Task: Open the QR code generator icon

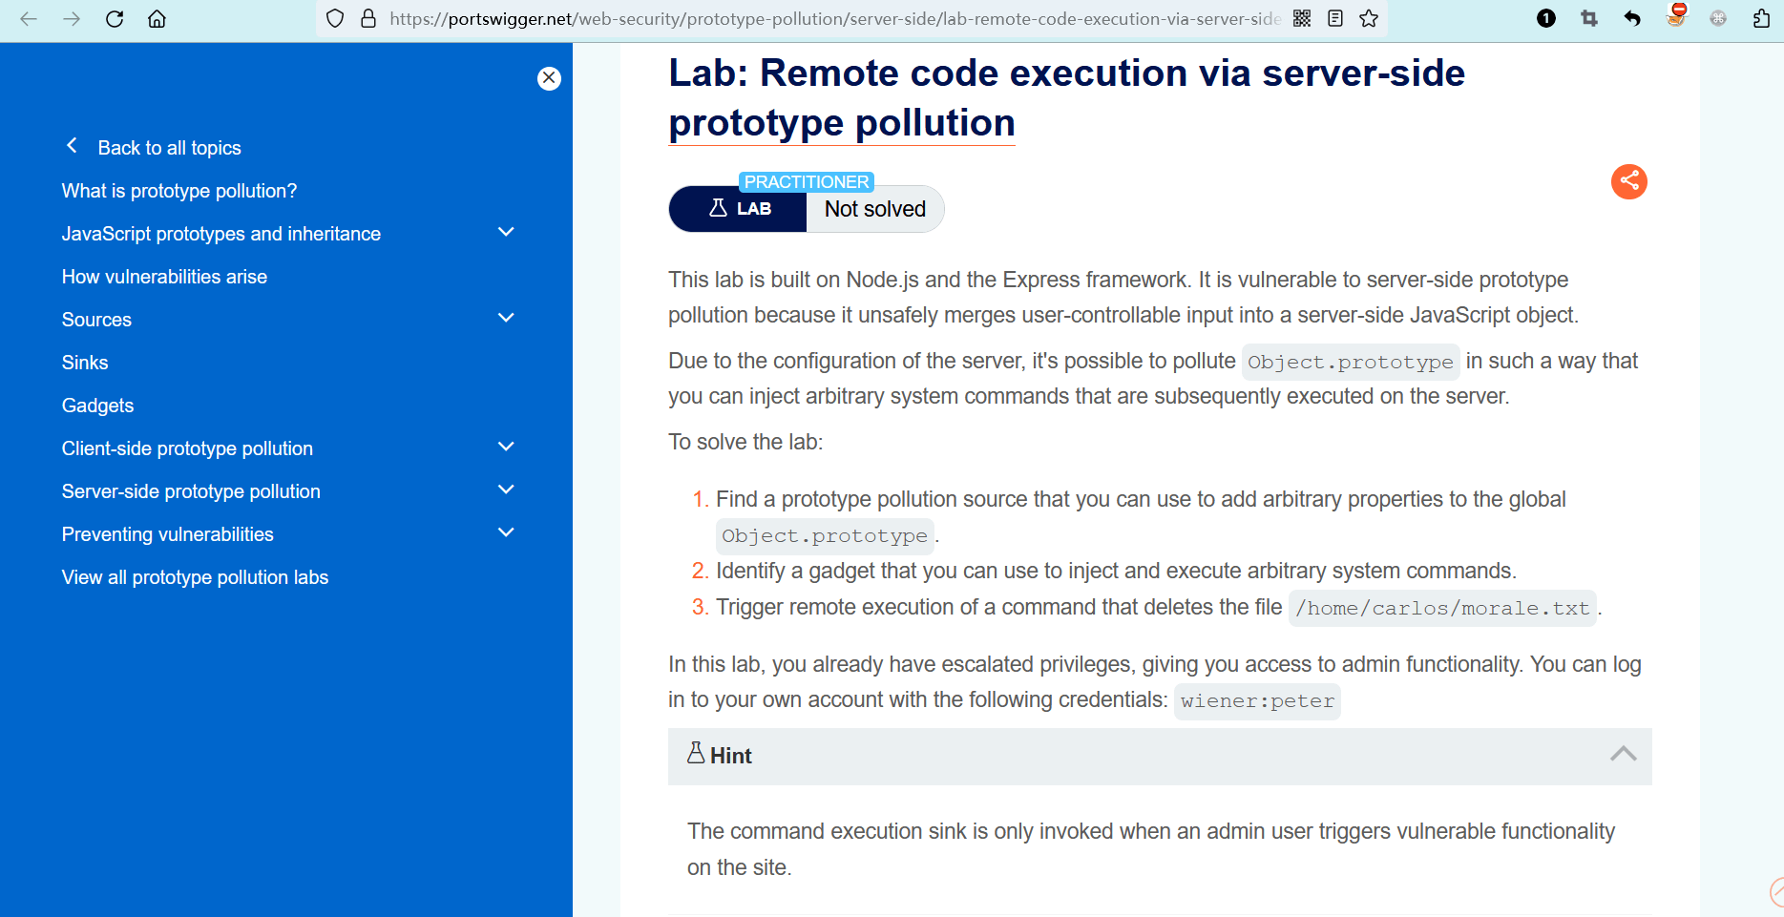Action: (x=1302, y=18)
